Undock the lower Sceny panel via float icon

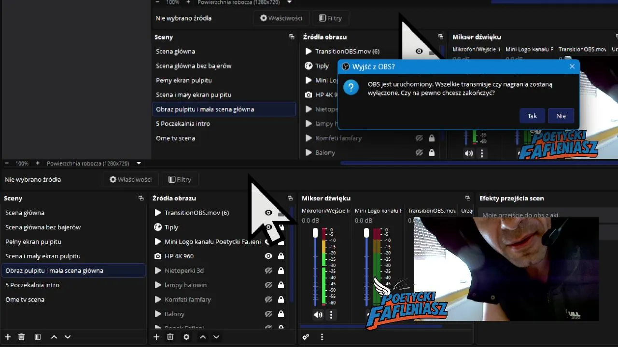click(x=141, y=198)
